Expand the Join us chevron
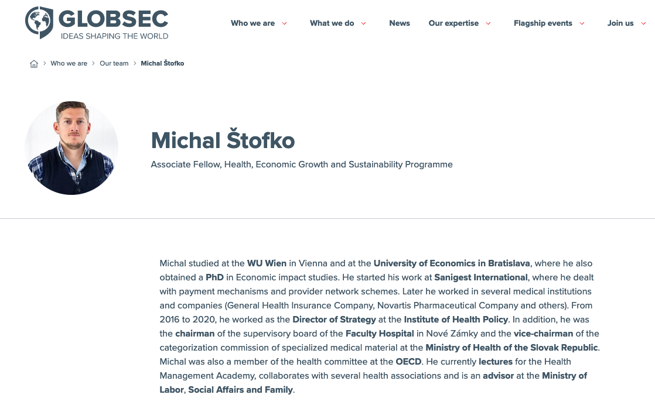This screenshot has height=405, width=655. pos(643,23)
